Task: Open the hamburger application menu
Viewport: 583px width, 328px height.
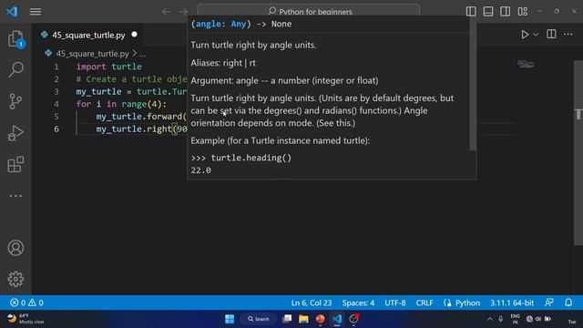Action: point(36,12)
